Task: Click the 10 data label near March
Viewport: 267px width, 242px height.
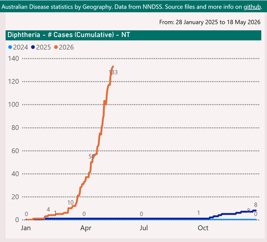Action: click(x=70, y=203)
